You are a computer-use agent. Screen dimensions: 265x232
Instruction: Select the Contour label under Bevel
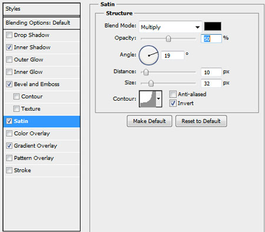[x=32, y=97]
